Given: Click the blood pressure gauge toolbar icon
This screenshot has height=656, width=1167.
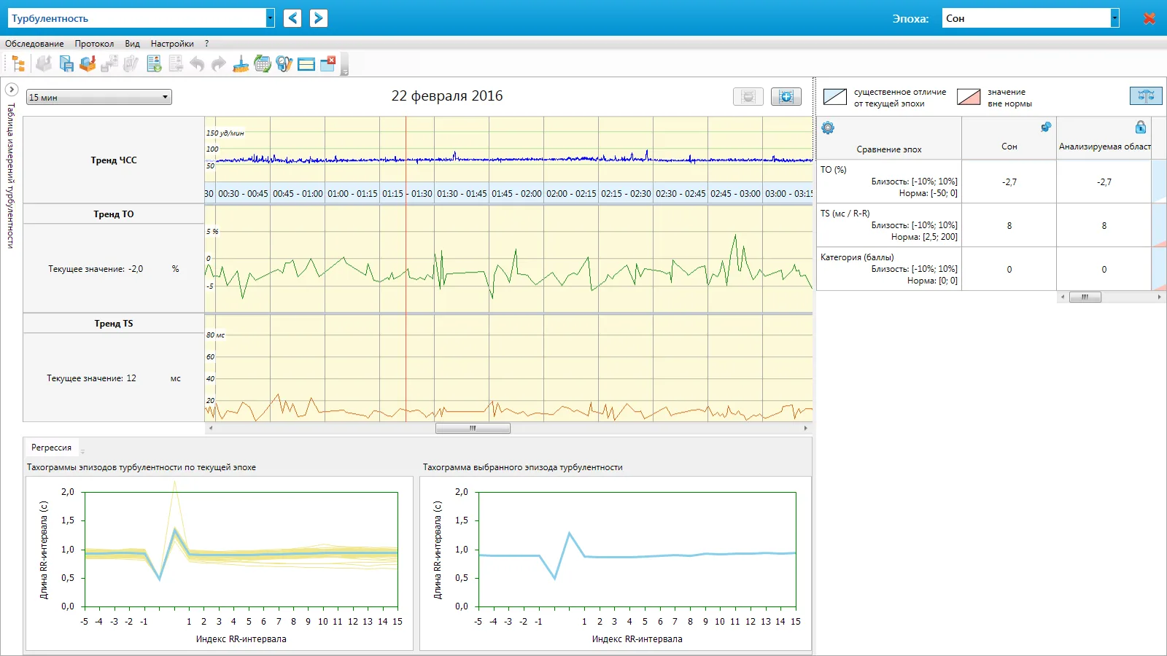Looking at the screenshot, I should point(284,64).
